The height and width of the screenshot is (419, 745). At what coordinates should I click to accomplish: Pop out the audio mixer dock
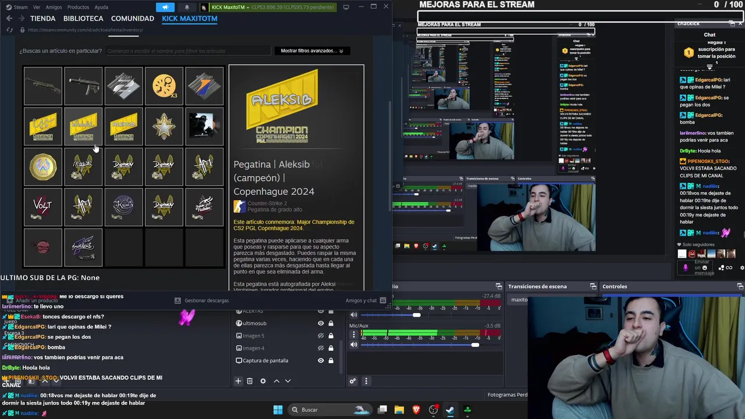[499, 286]
